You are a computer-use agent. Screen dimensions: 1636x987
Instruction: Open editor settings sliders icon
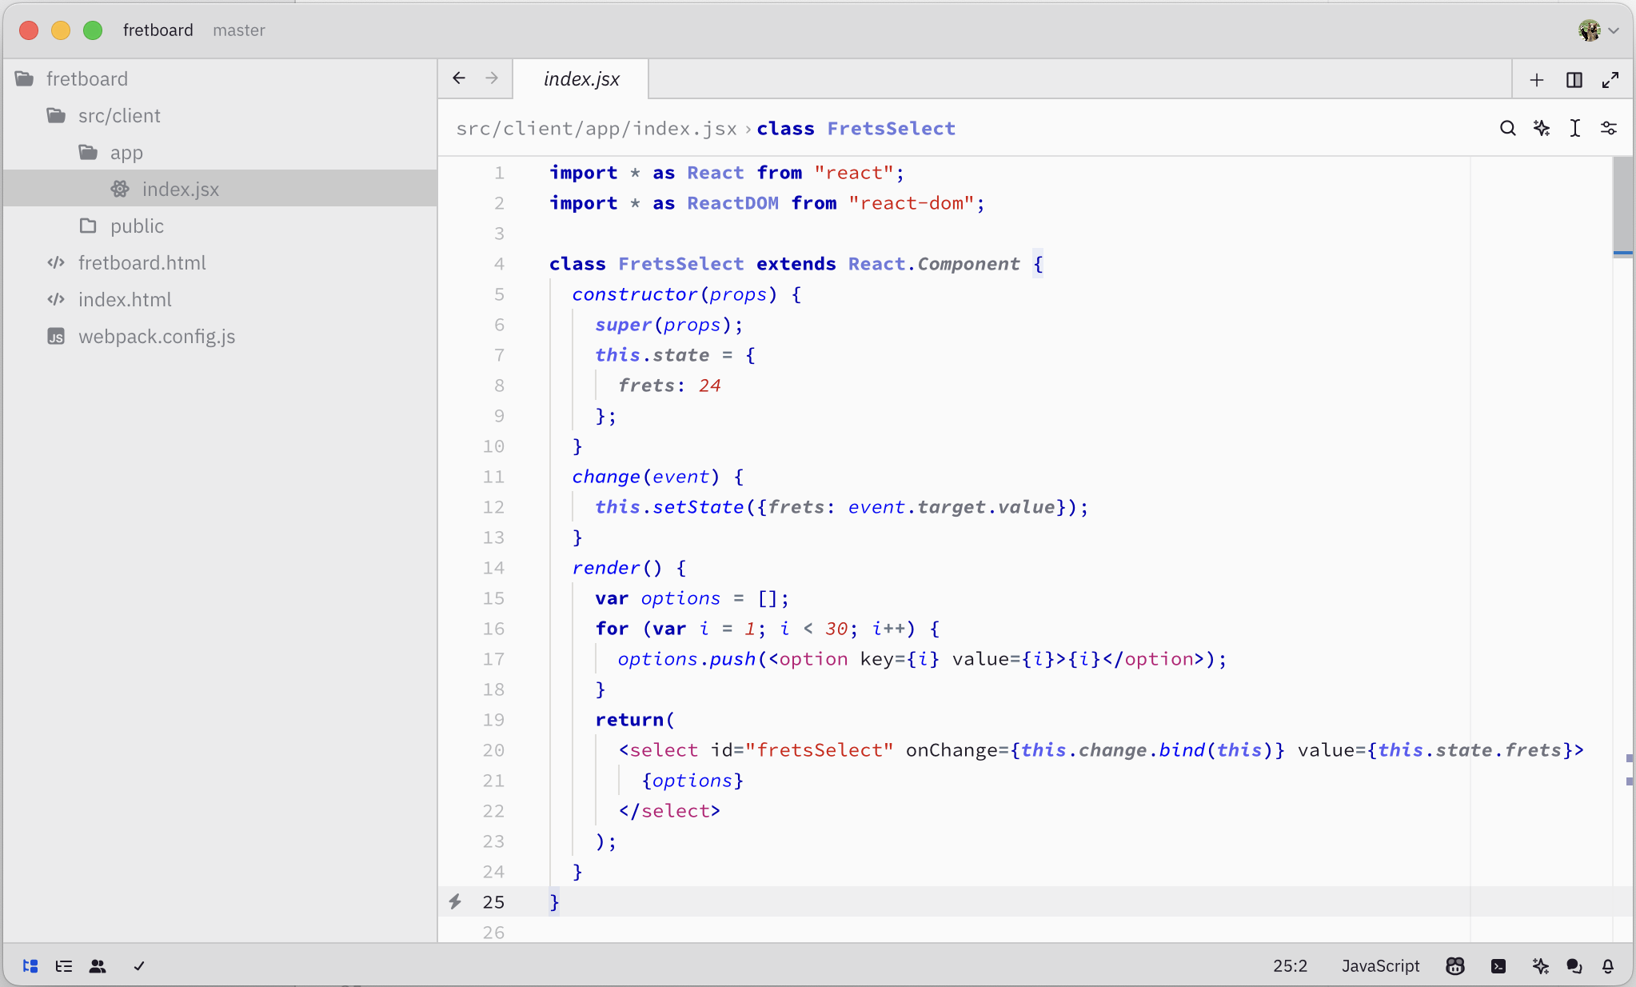[x=1609, y=128]
